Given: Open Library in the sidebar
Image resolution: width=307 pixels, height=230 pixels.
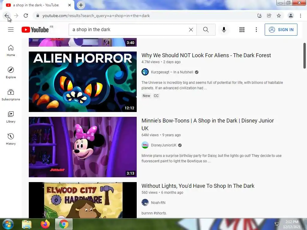Looking at the screenshot, I should pyautogui.click(x=11, y=117).
